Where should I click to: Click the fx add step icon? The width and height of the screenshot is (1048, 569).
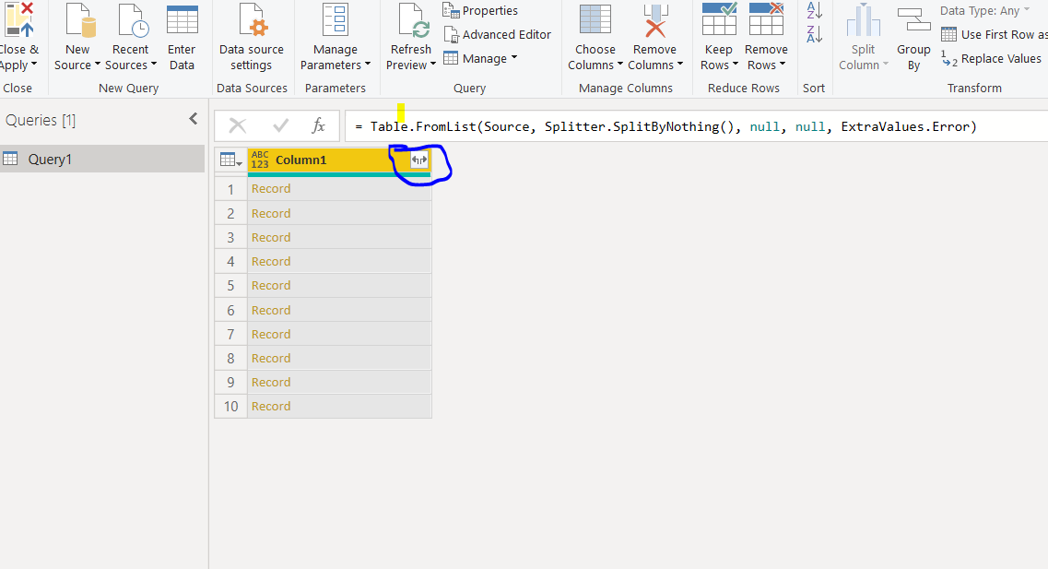318,125
